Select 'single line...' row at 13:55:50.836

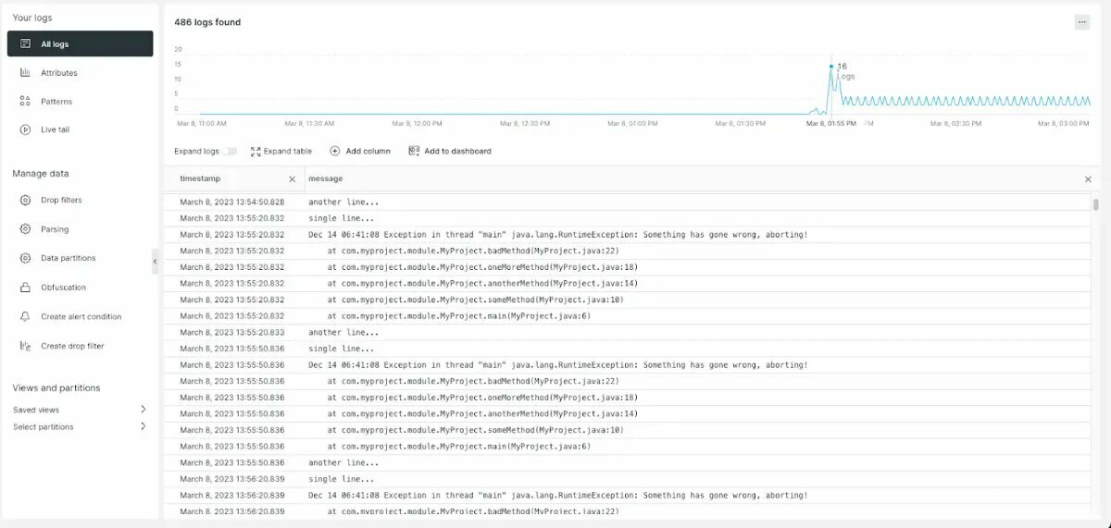click(x=627, y=349)
